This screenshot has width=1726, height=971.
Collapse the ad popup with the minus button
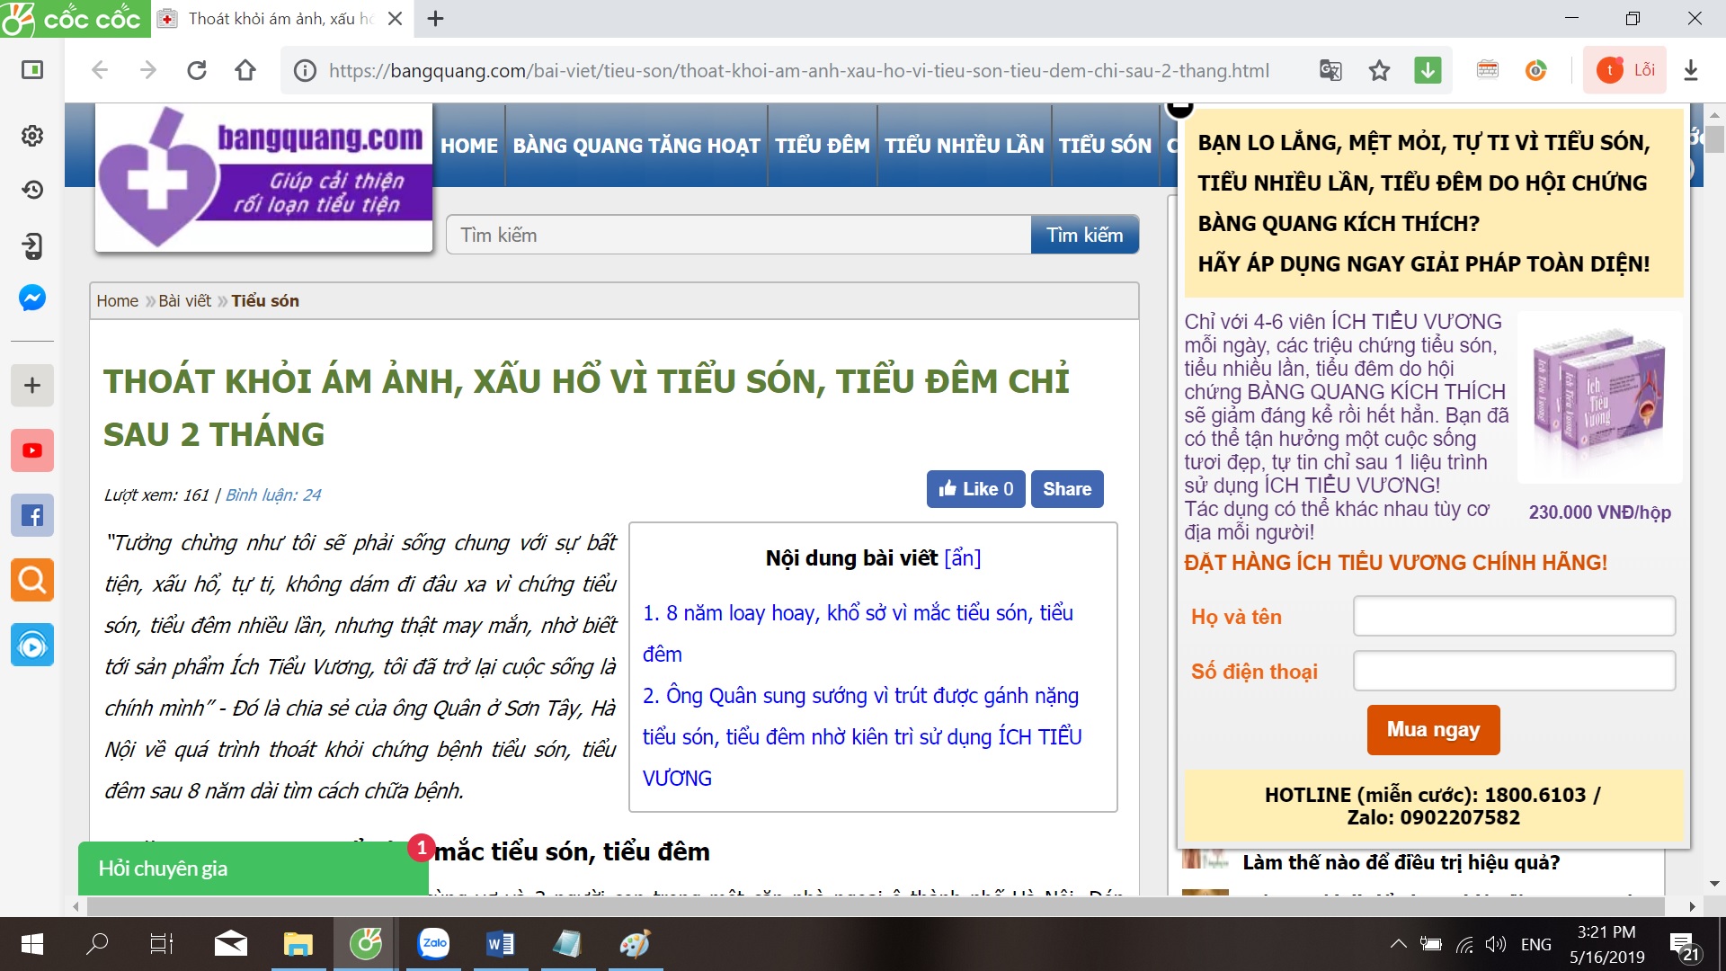click(1179, 108)
